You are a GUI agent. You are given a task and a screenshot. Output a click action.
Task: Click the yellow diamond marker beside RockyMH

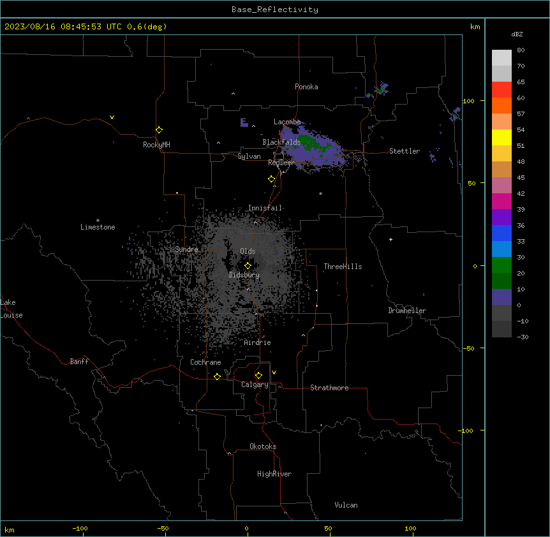tap(160, 130)
